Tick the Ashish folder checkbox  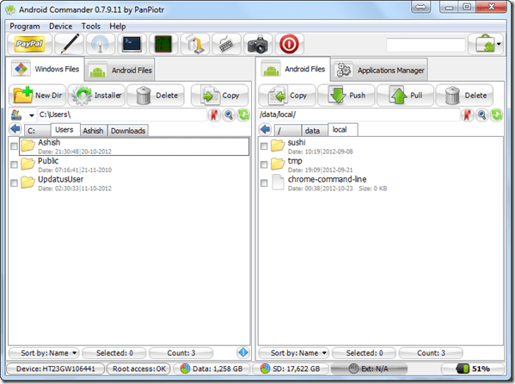(x=14, y=146)
